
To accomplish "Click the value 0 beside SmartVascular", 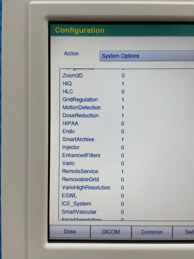I will coord(122,212).
